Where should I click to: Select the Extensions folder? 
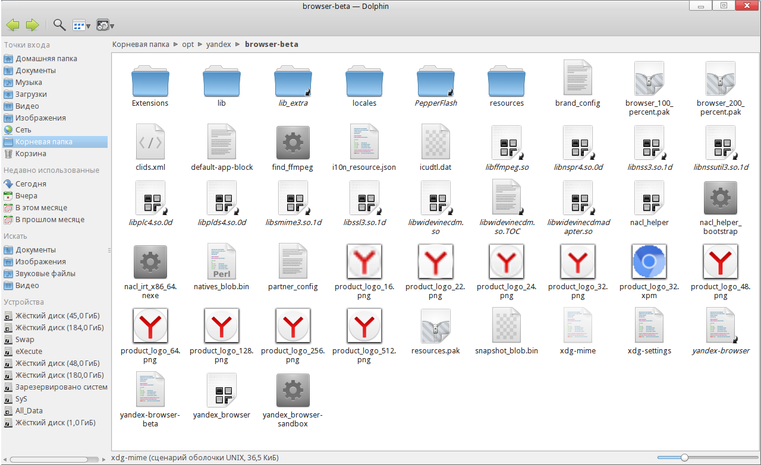[x=150, y=87]
